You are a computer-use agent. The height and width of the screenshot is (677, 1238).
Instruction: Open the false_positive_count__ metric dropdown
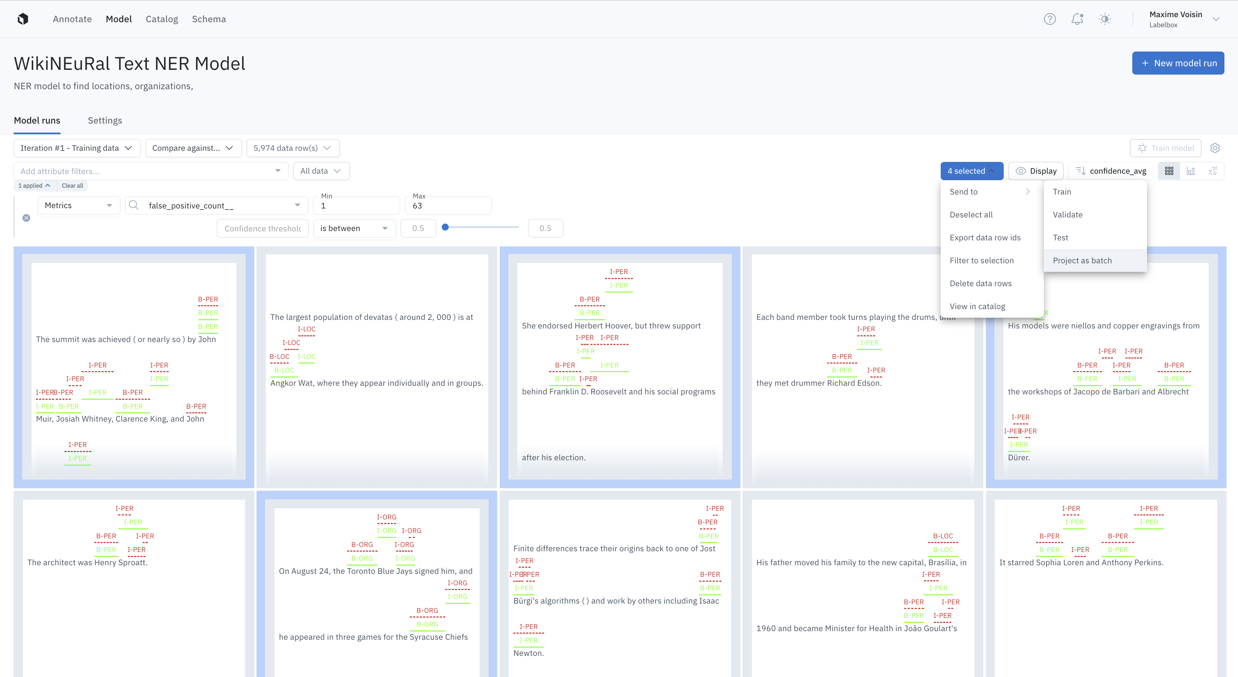pos(216,205)
